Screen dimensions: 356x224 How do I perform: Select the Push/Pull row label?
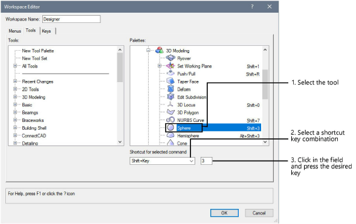tap(186, 74)
